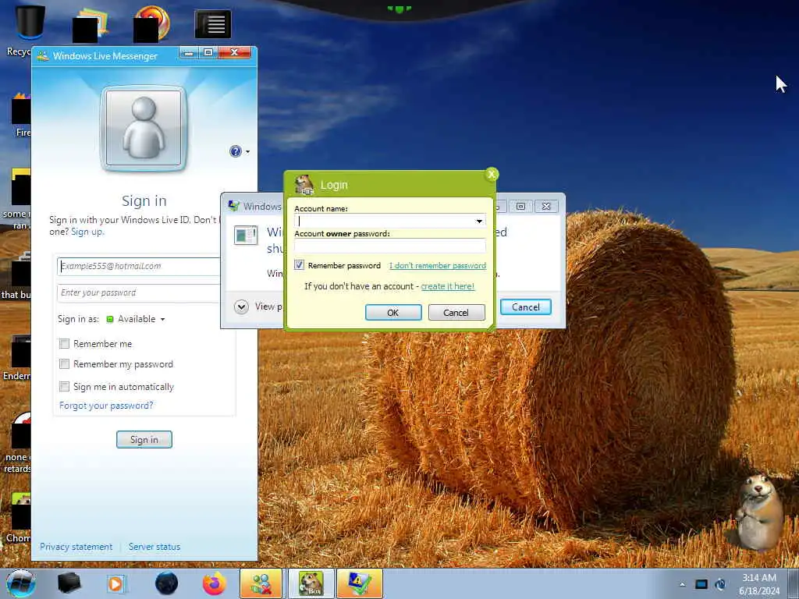Screen dimensions: 799x599
Task: Expand the arrow next to Messenger help
Action: point(247,152)
